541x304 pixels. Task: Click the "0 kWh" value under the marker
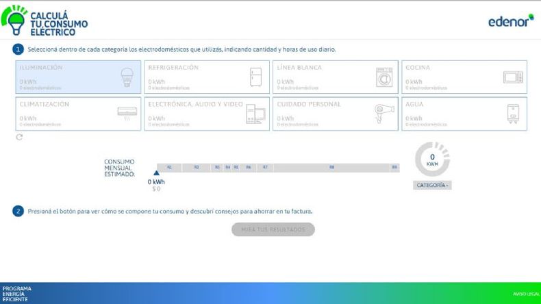[156, 182]
